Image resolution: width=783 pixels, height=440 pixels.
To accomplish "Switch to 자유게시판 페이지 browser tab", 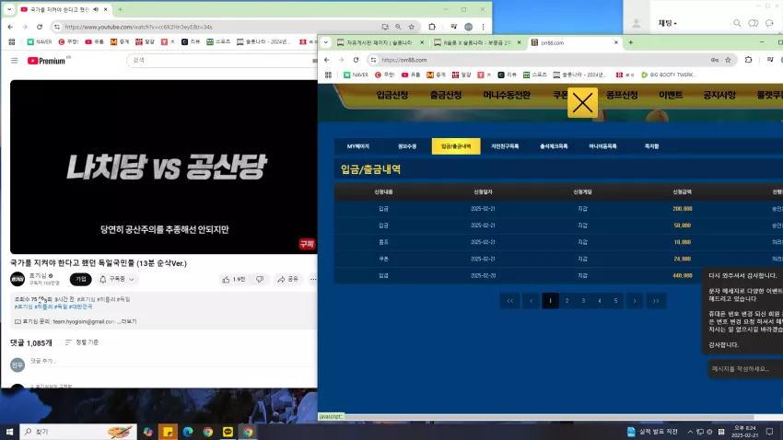I will pos(380,43).
